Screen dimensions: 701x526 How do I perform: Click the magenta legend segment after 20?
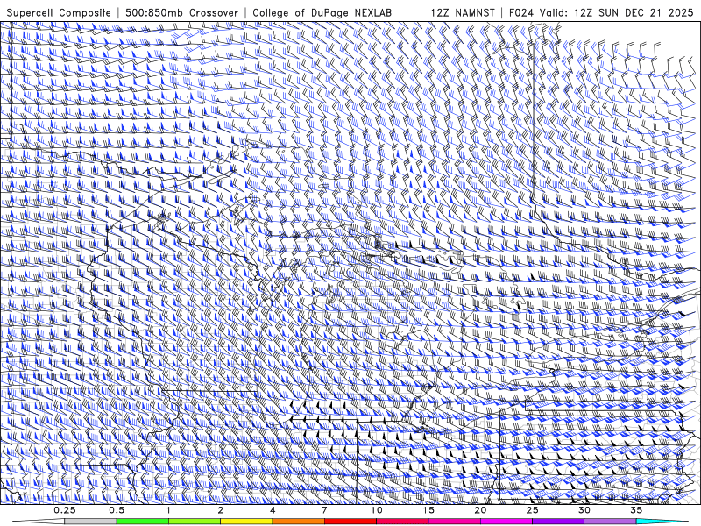(506, 522)
